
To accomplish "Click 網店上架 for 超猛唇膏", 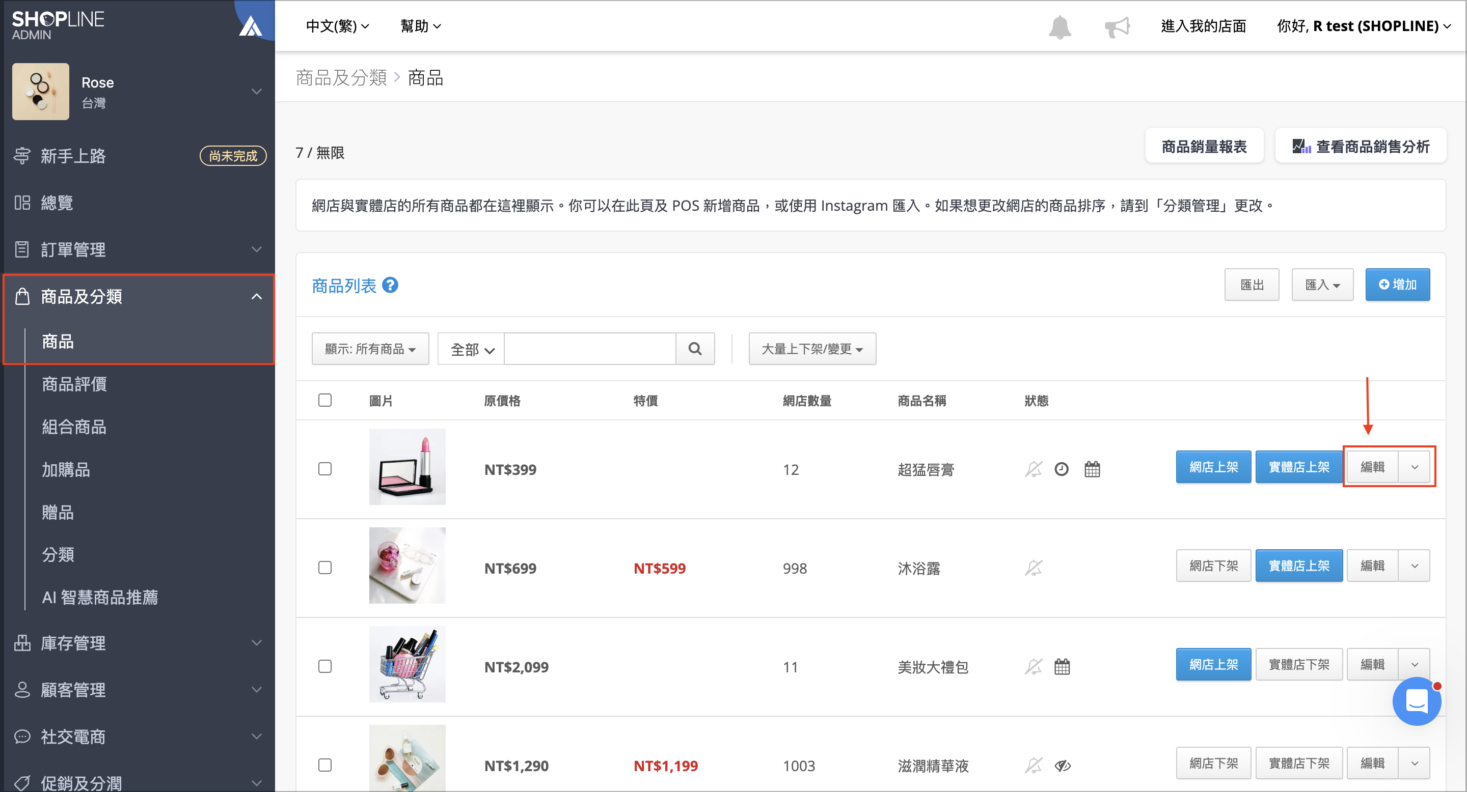I will tap(1213, 467).
